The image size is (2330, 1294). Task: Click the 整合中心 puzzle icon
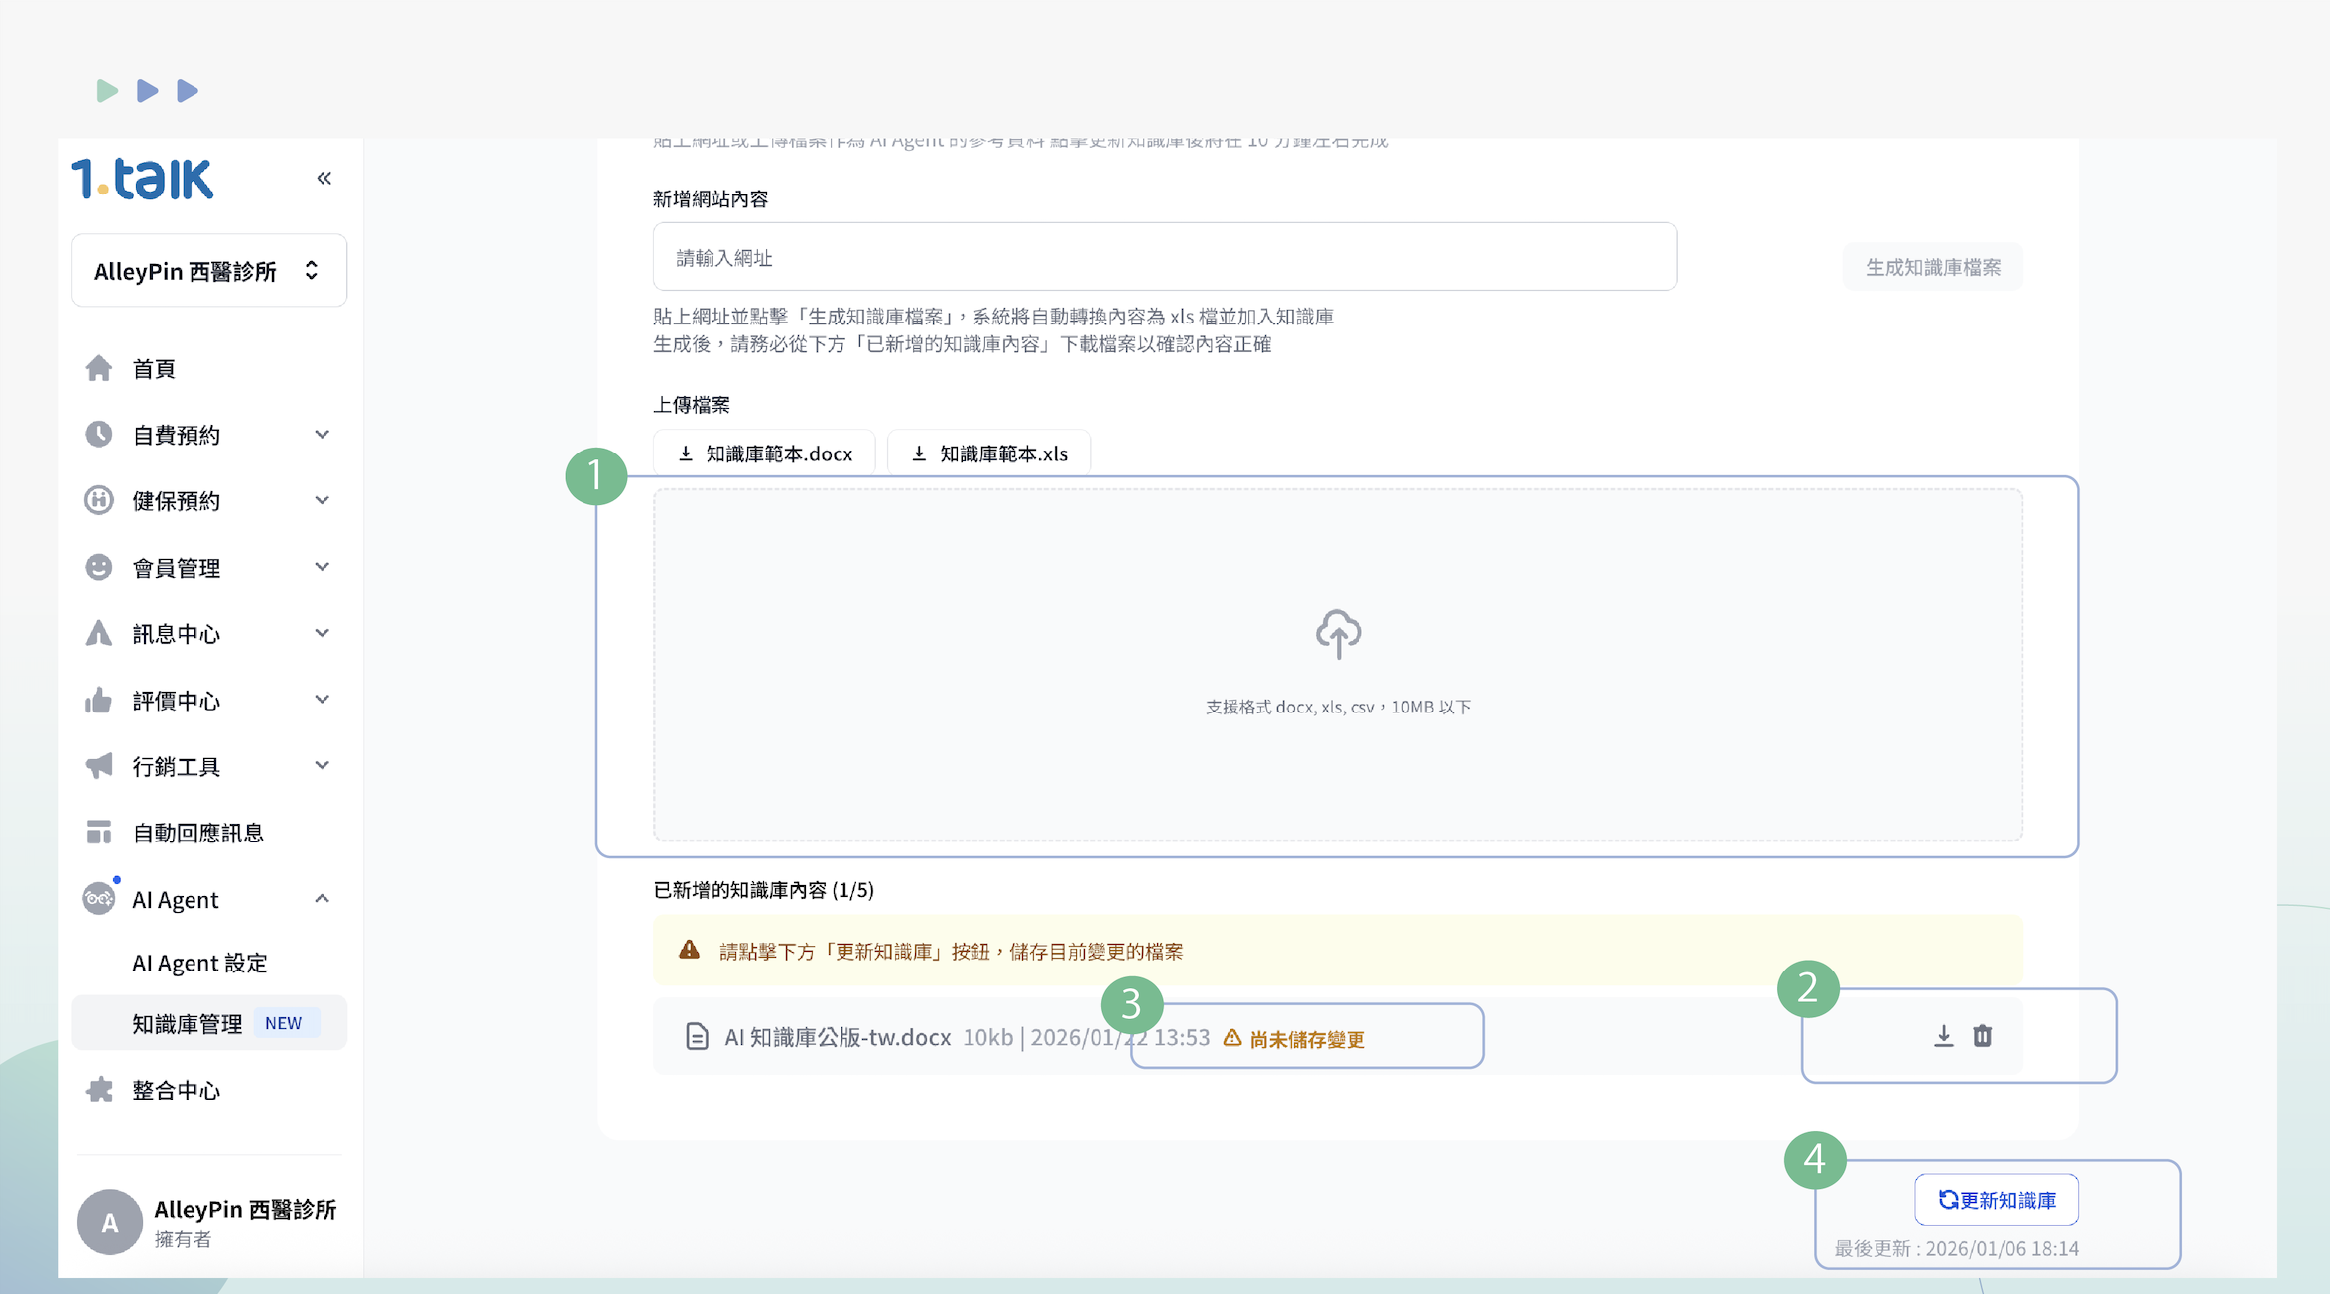click(x=99, y=1091)
